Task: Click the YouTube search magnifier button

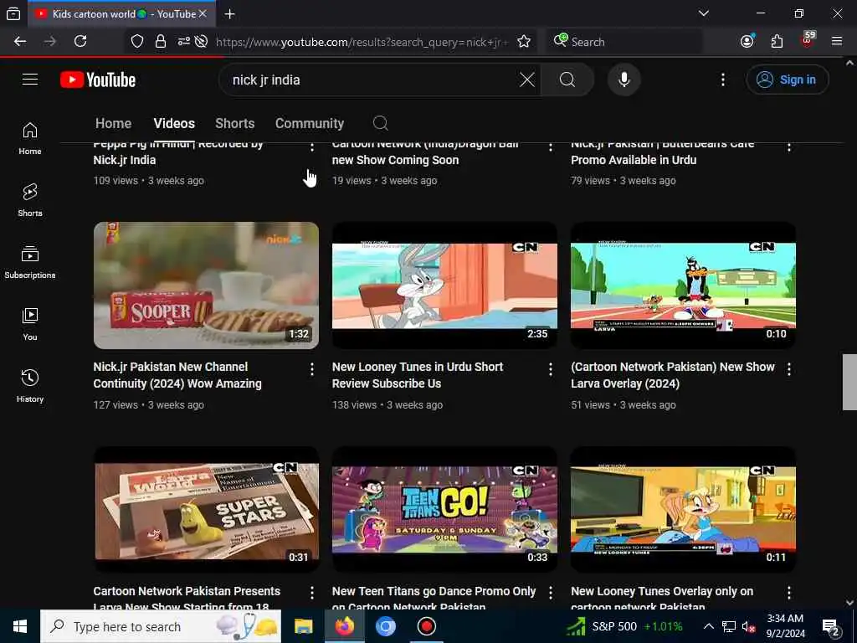Action: tap(567, 80)
